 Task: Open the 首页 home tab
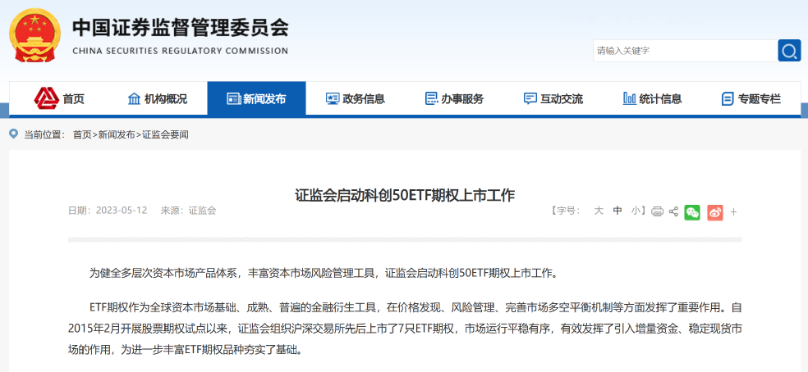[x=60, y=98]
